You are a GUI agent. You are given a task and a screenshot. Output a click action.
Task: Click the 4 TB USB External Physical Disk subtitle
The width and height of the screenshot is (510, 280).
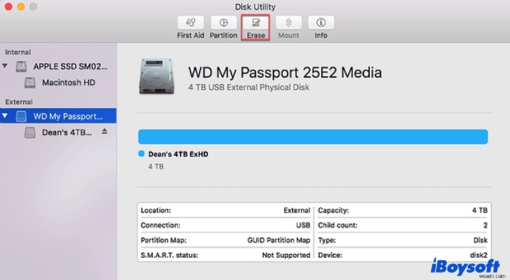point(249,87)
